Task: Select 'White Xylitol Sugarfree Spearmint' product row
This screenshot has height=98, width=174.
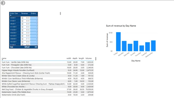Action: (x=48, y=84)
